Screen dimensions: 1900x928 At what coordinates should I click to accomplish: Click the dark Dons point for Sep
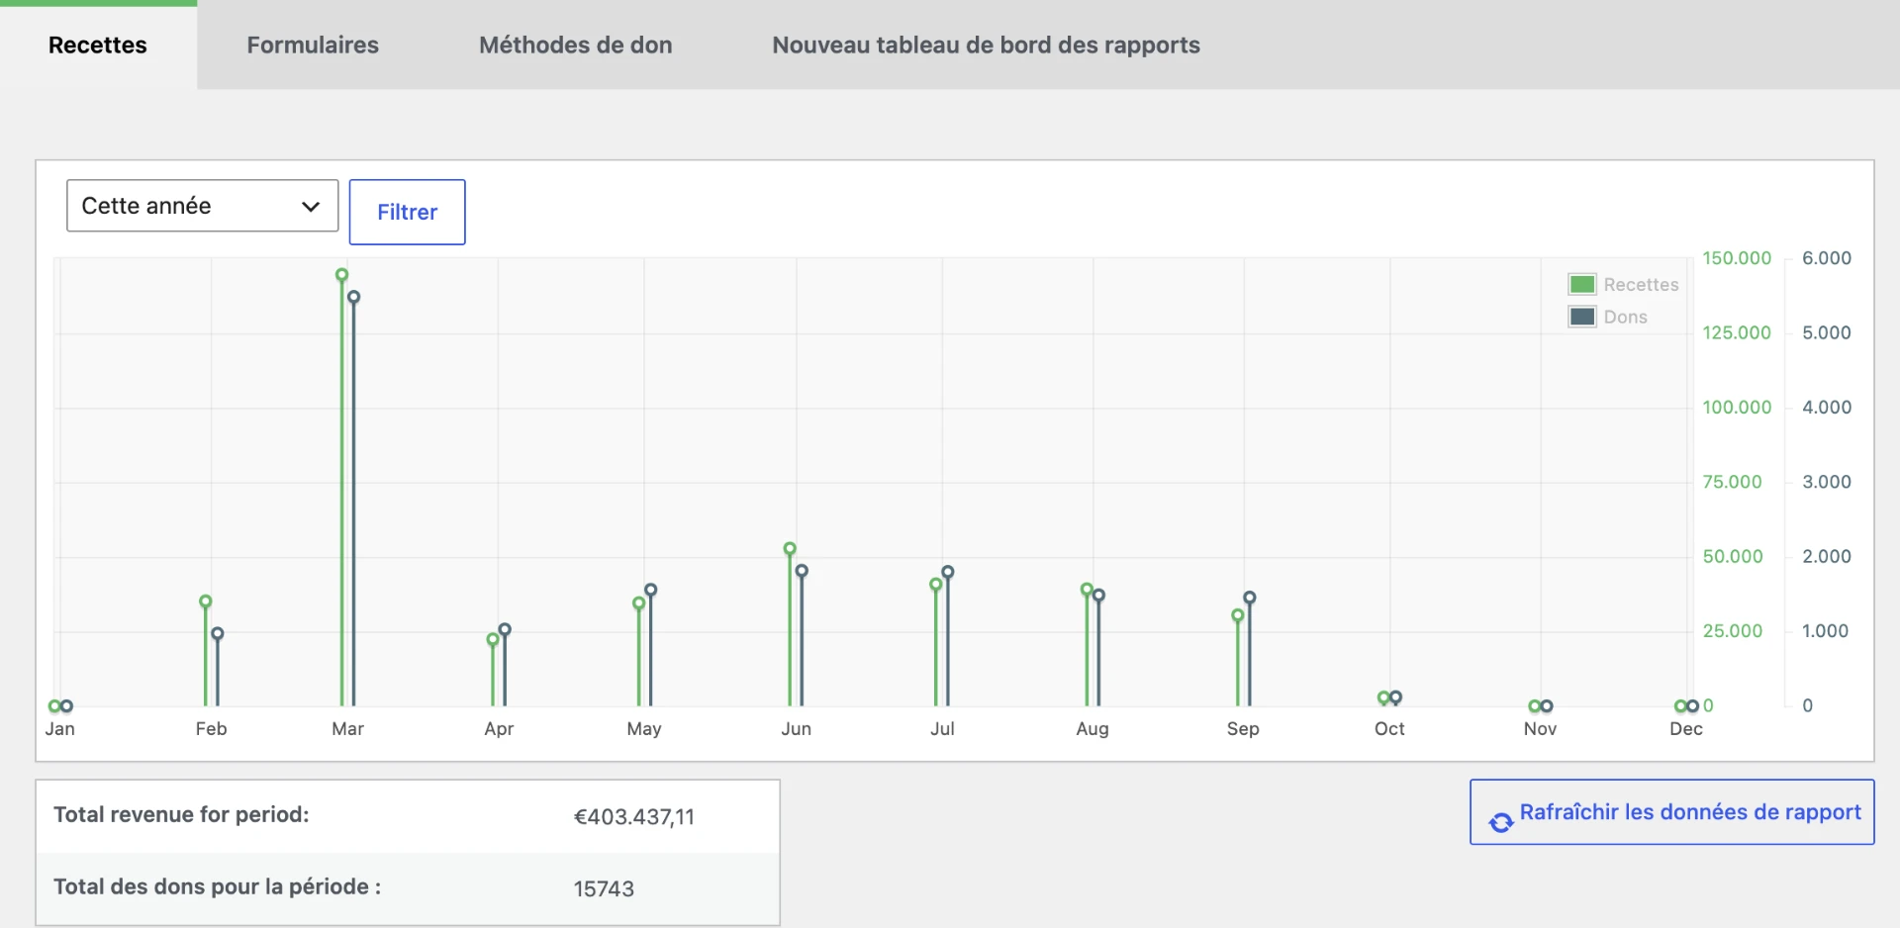coord(1250,598)
